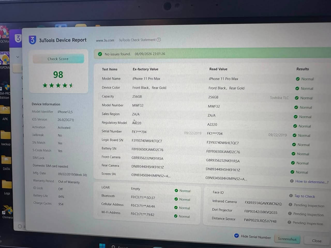The height and width of the screenshot is (248, 331).
Task: Click the ex-factory Screen SN G9N9345E84HJMPN52+A...
Action: [151, 176]
